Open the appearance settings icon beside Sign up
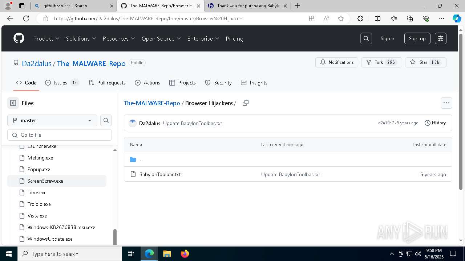 point(441,38)
